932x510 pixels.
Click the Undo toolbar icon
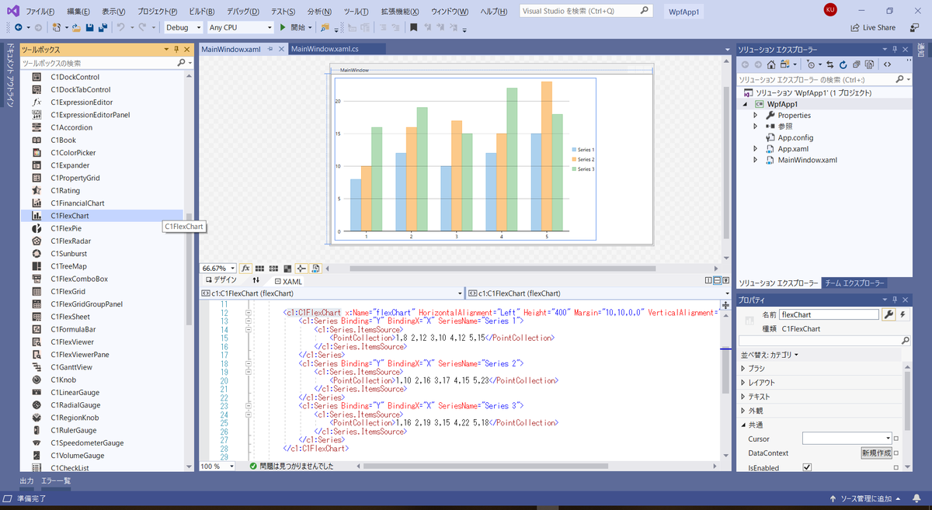point(121,27)
